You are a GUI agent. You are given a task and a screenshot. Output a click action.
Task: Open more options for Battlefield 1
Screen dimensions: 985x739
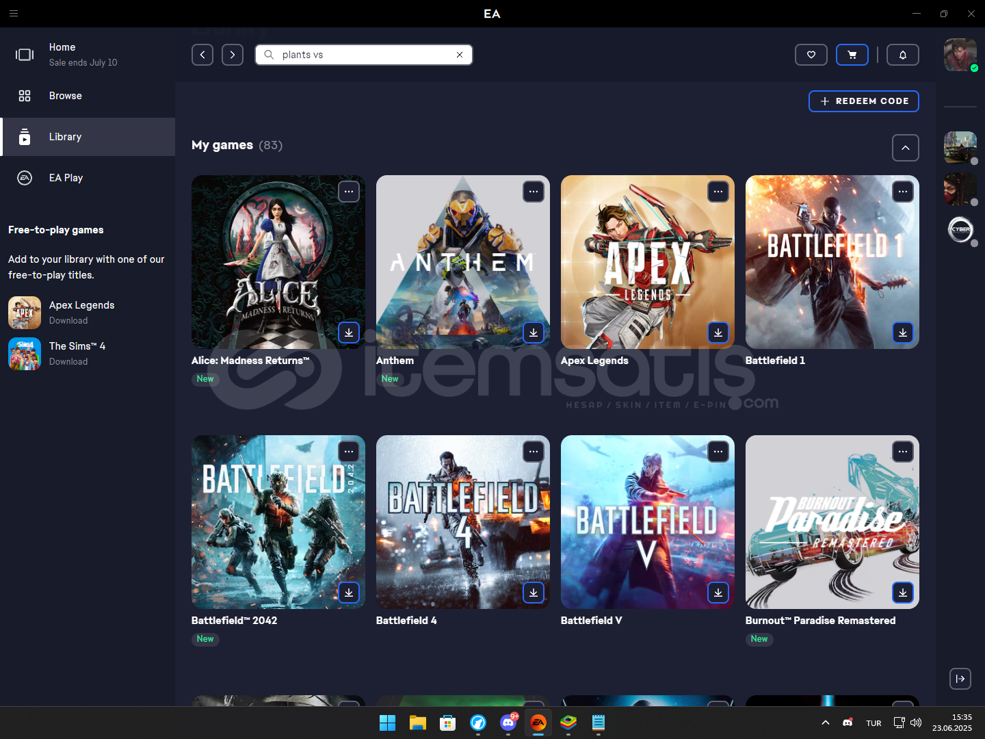click(903, 192)
